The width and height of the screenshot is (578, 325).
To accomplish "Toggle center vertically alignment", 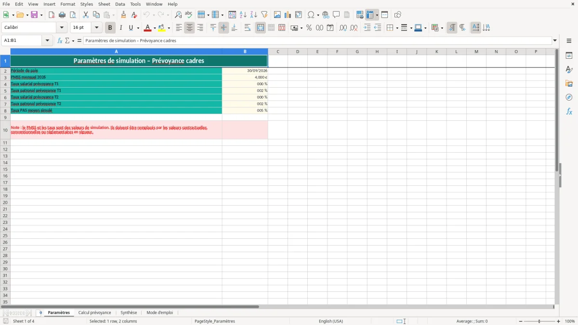I will (x=223, y=28).
